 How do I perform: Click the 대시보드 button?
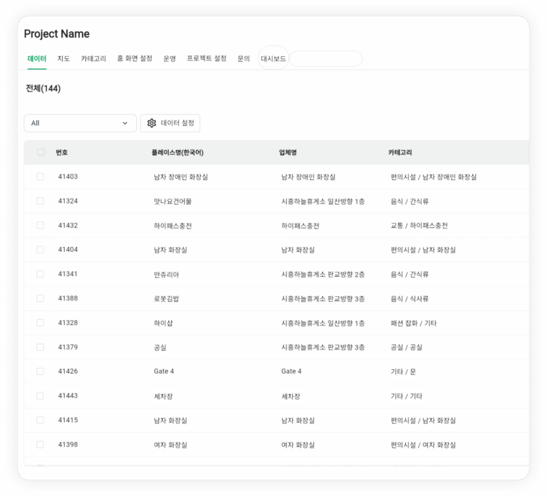(x=273, y=58)
